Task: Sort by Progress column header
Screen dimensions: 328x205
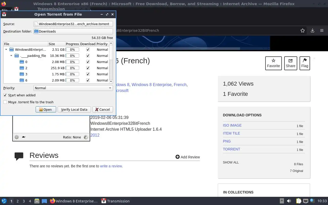Action: [72, 44]
